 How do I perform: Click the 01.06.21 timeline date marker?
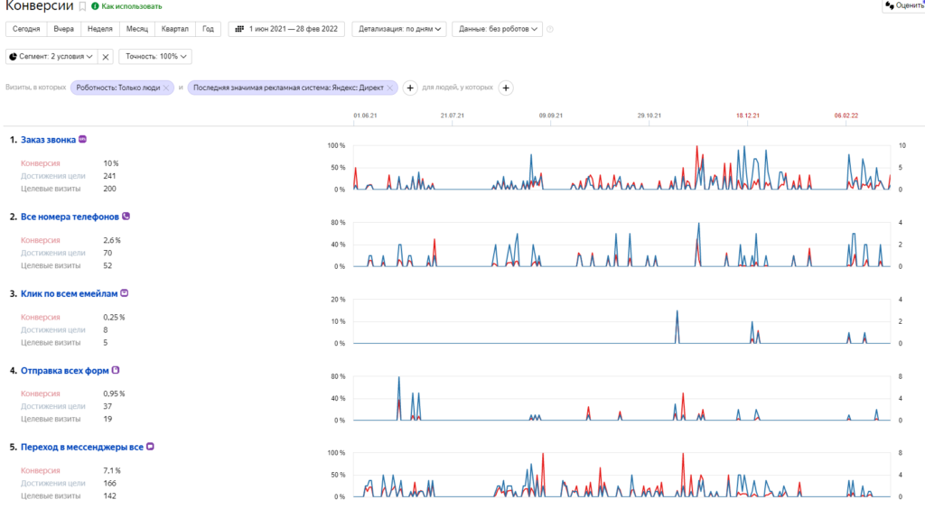[365, 116]
